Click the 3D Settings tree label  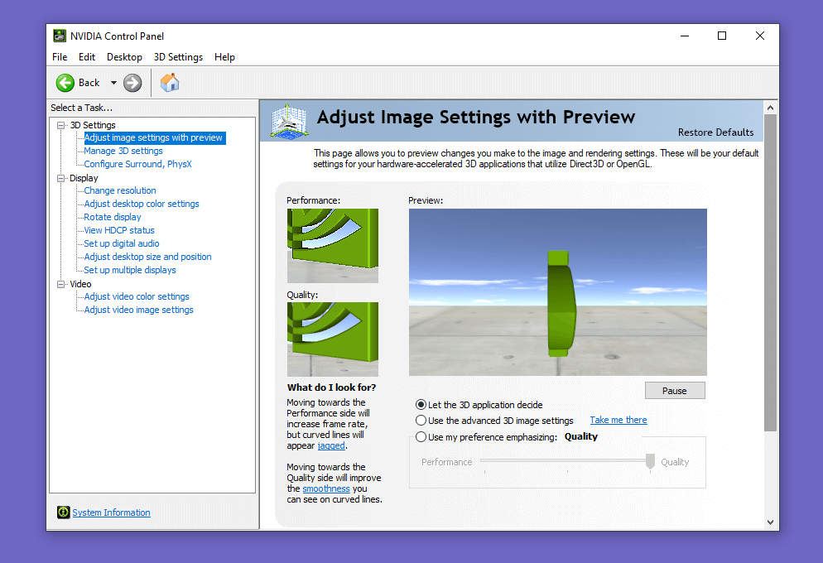(x=93, y=125)
